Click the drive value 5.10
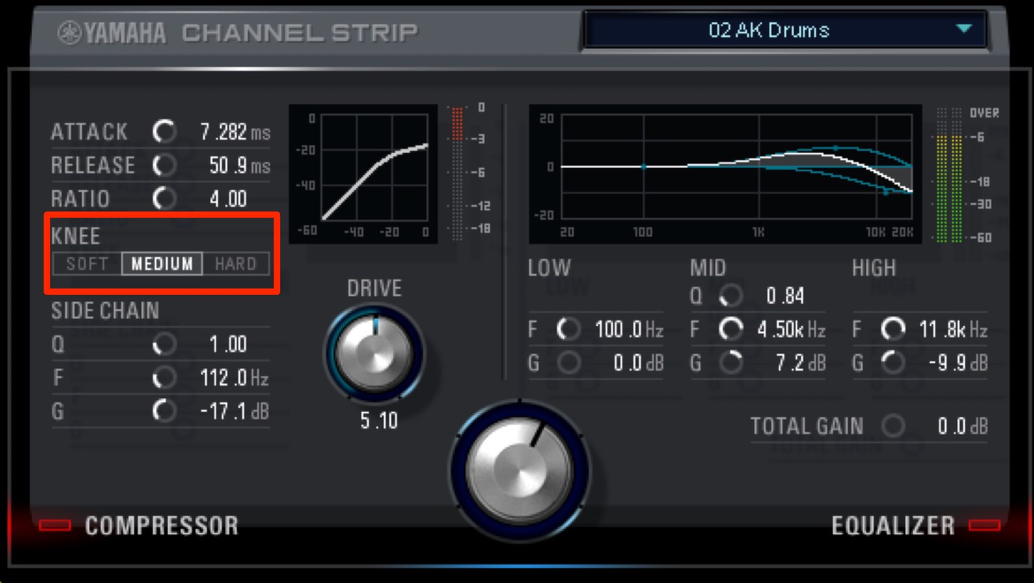This screenshot has width=1034, height=583. click(x=378, y=421)
